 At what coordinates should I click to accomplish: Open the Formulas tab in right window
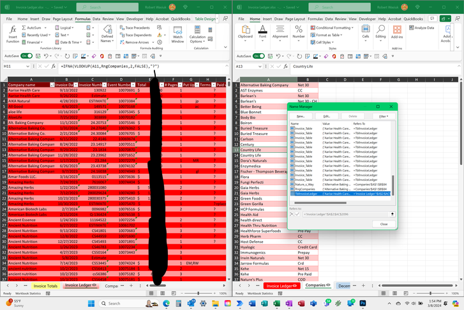coord(315,19)
